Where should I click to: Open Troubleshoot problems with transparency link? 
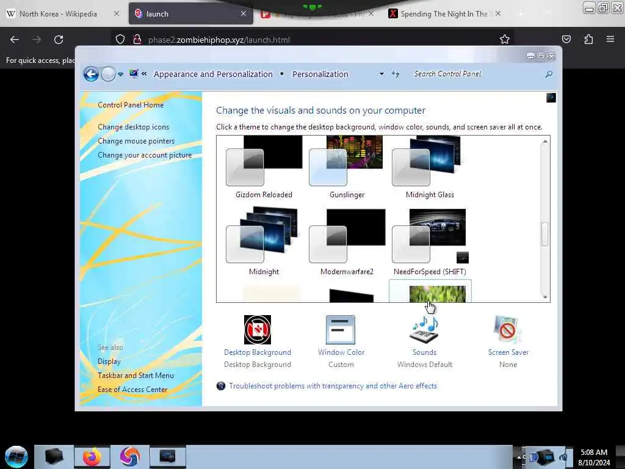(333, 386)
